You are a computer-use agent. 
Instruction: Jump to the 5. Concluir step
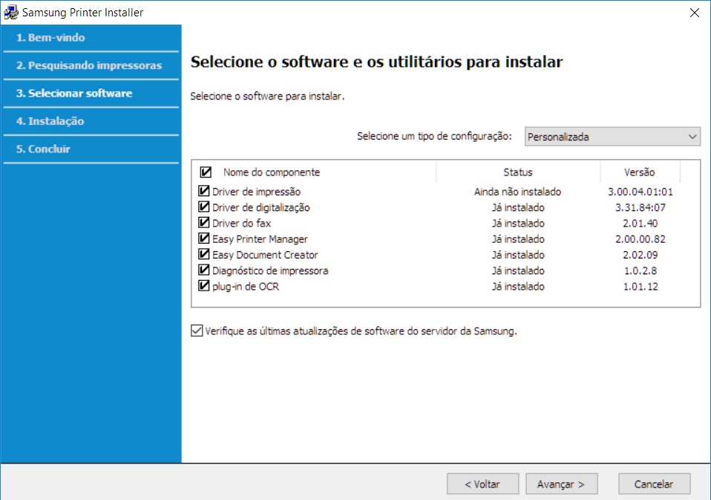click(x=44, y=149)
